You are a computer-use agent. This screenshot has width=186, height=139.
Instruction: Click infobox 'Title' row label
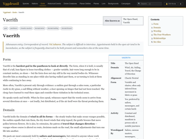click(x=113, y=63)
